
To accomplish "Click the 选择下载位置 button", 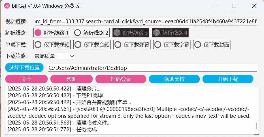I will click(x=24, y=68).
